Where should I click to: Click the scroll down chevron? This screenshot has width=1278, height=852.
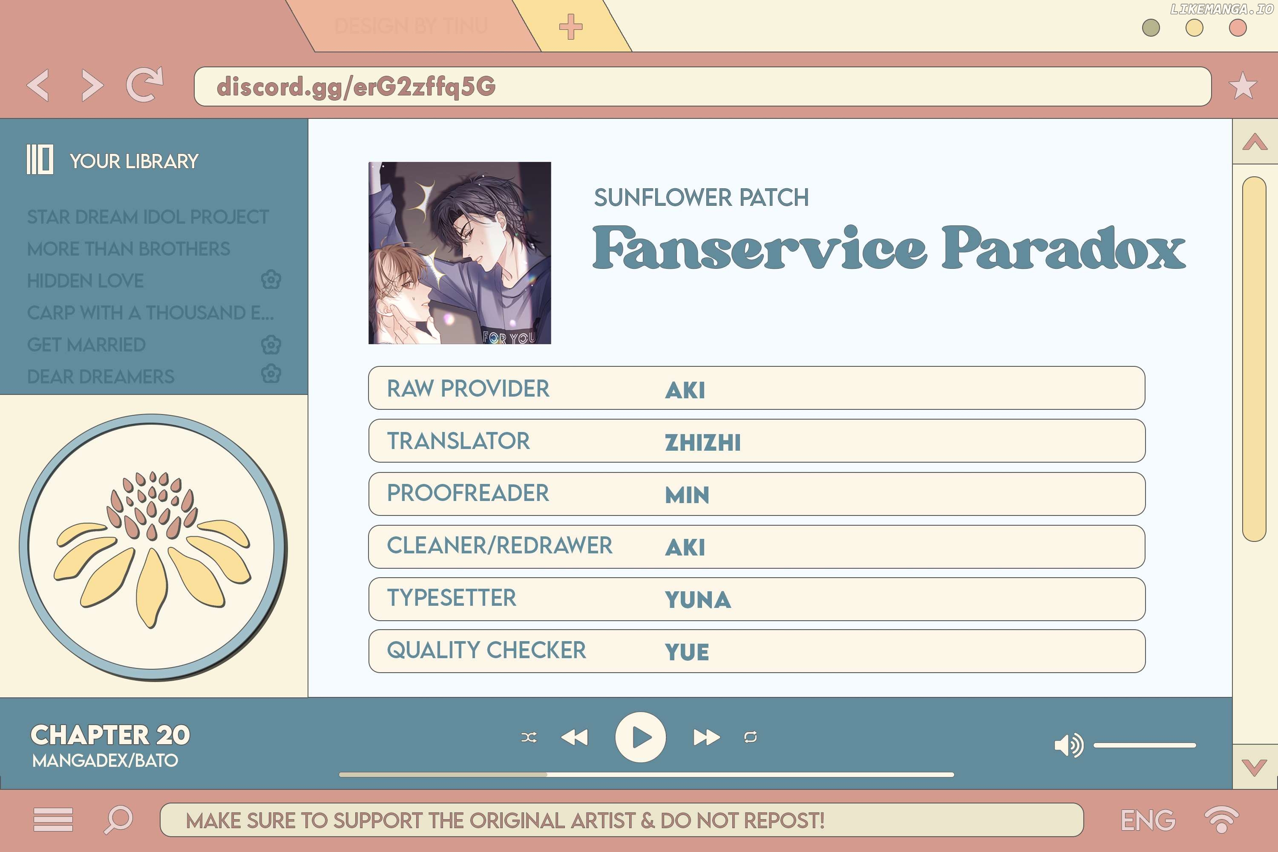pos(1255,767)
